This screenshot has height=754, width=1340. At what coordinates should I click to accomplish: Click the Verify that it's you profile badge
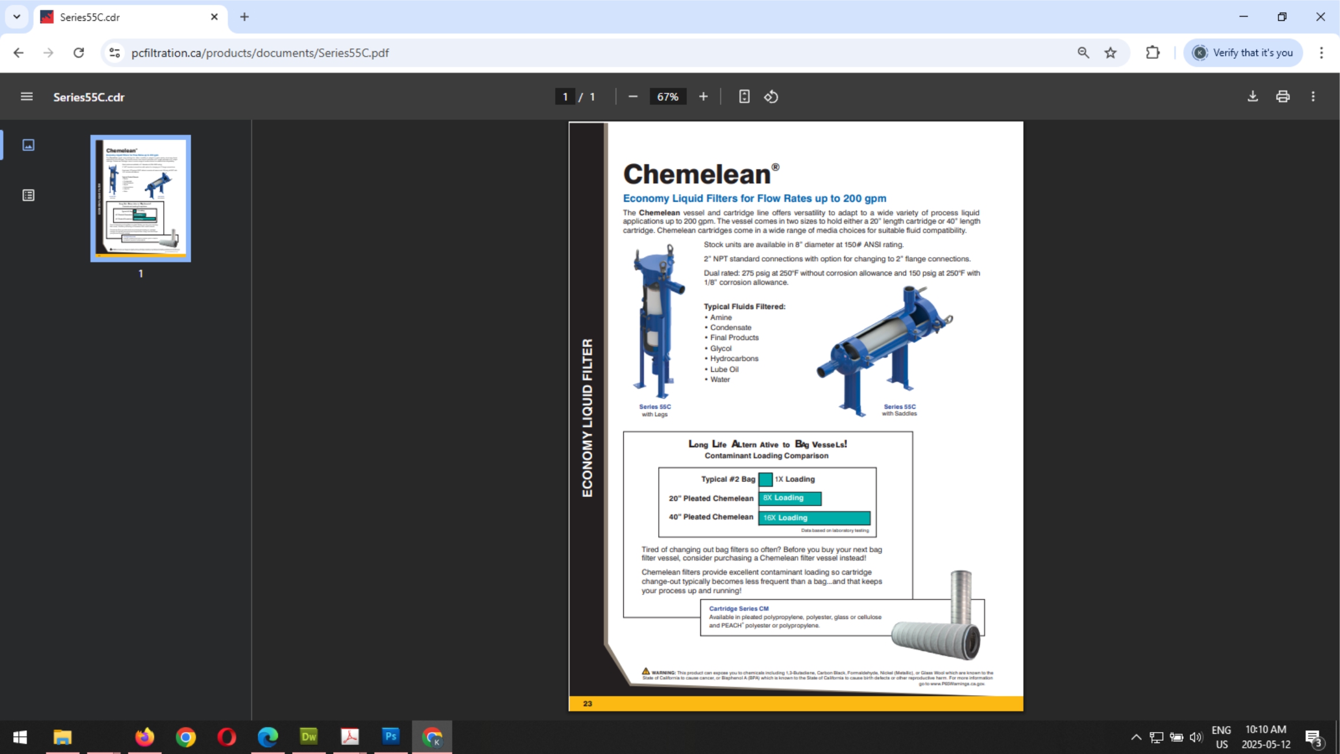1242,52
